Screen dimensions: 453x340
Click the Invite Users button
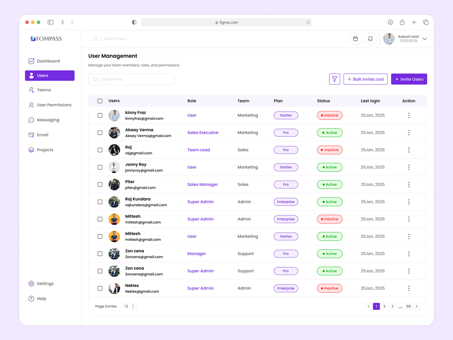409,79
